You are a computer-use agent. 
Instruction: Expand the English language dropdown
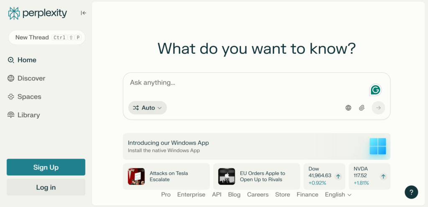338,195
